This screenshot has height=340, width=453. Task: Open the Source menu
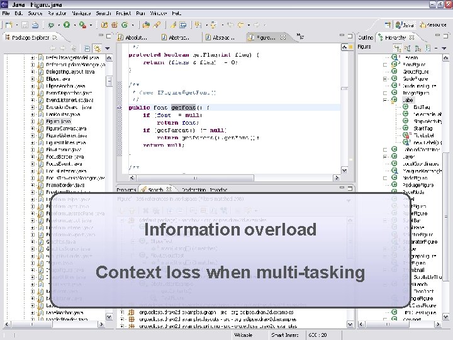pos(35,13)
